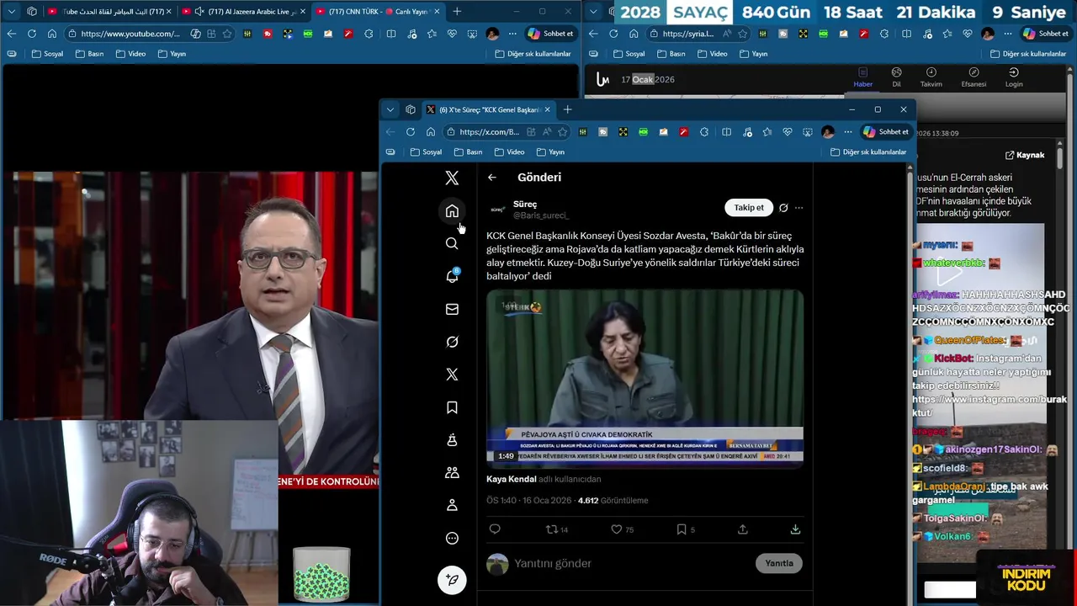Open Yayın folder in YouTube window
This screenshot has height=606, width=1077.
point(171,54)
